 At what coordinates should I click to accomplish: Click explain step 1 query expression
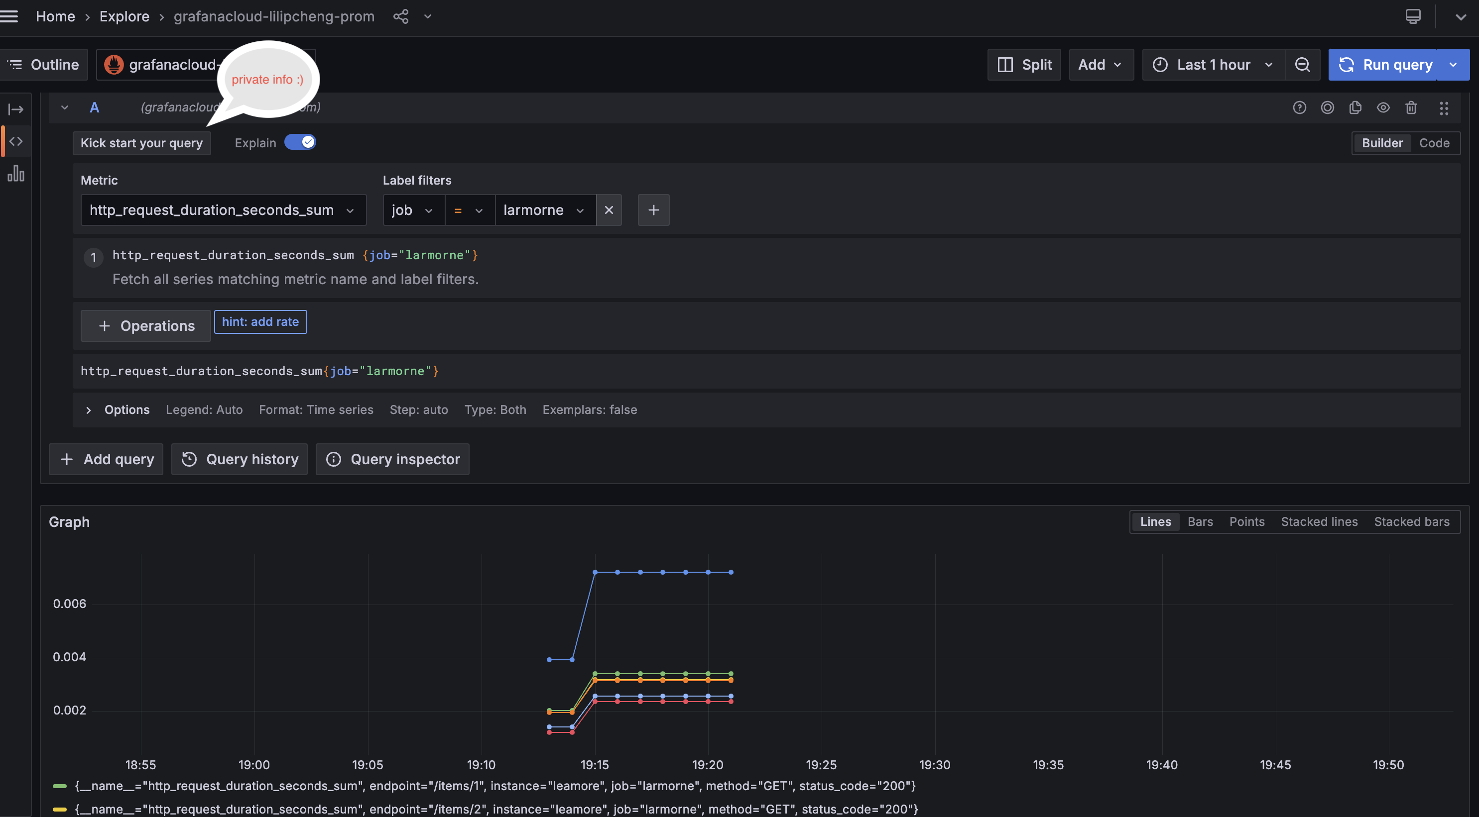(x=295, y=255)
